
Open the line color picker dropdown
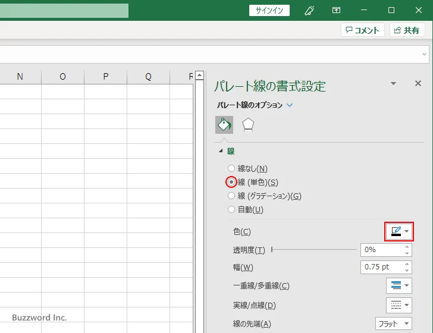point(399,231)
